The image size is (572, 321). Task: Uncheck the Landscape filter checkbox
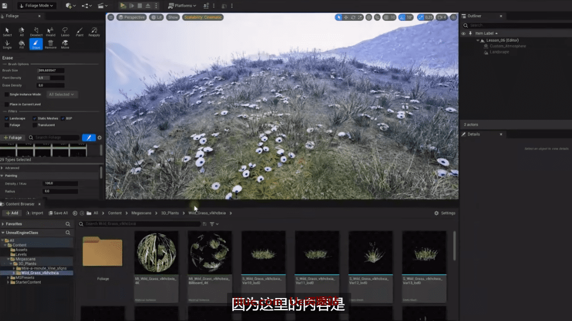coord(7,118)
